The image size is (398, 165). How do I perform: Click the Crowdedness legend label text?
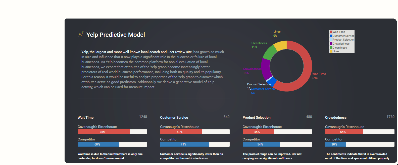(x=341, y=44)
